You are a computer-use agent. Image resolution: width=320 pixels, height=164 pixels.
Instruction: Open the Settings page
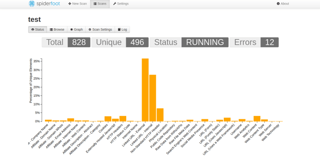point(121,4)
